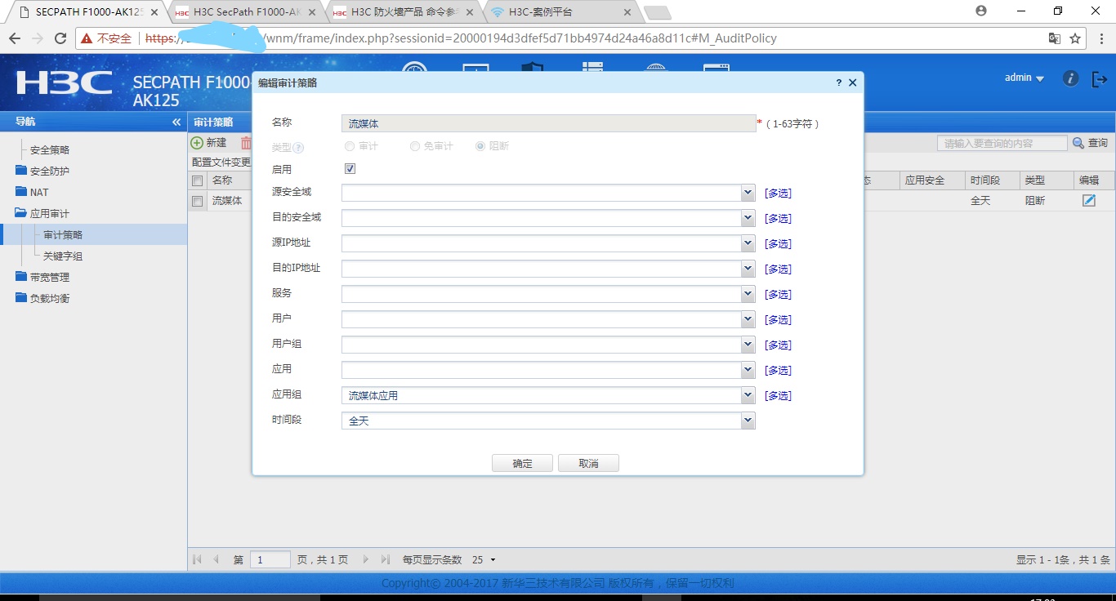Open the Chrome profile icon
Viewport: 1116px width, 601px height.
(980, 11)
